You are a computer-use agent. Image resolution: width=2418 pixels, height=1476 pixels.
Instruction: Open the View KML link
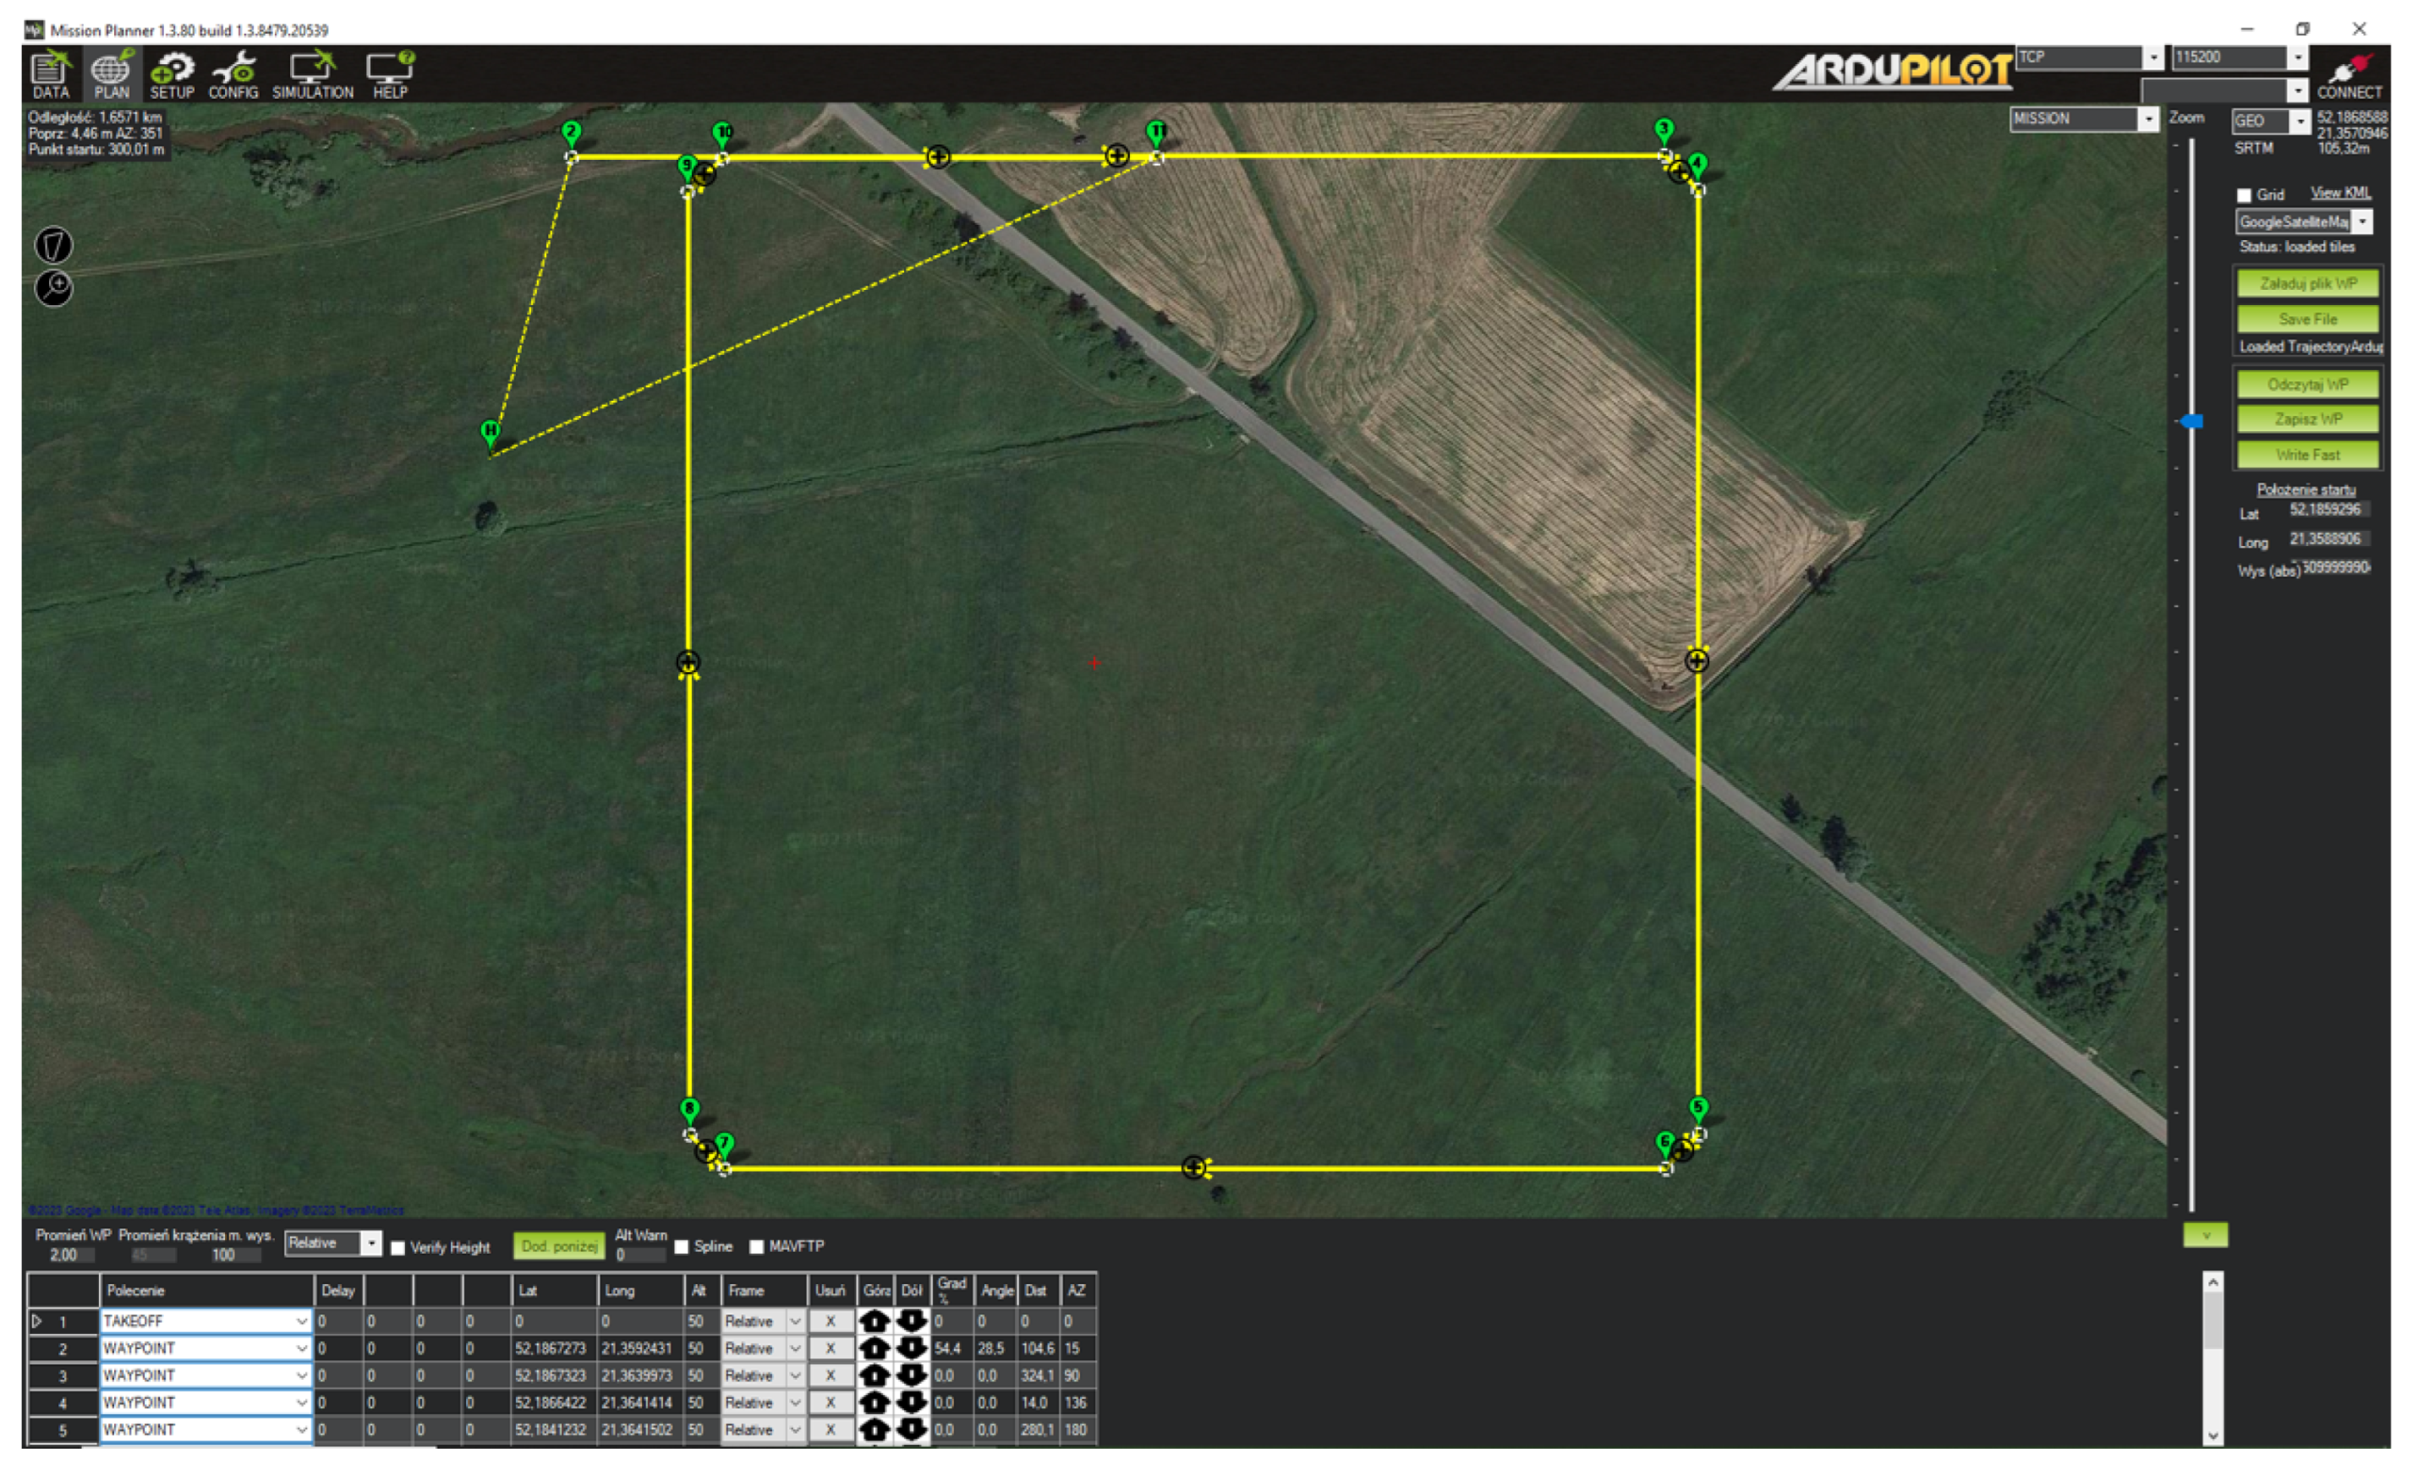click(x=2339, y=192)
